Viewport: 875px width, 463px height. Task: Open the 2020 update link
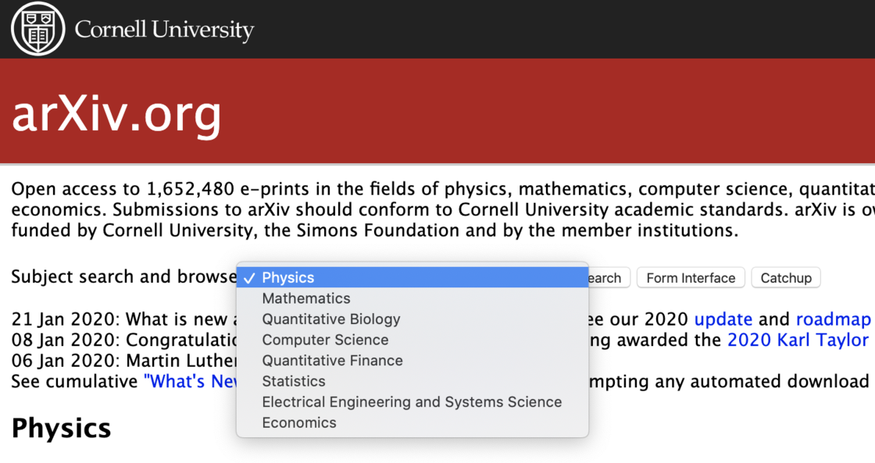pyautogui.click(x=723, y=319)
